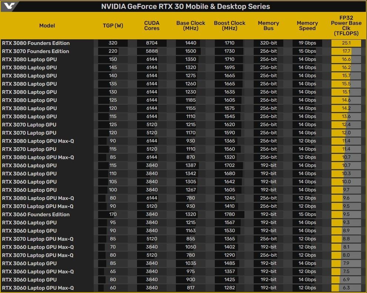
Task: Click the Base Clock (MHz) header
Action: click(x=190, y=26)
